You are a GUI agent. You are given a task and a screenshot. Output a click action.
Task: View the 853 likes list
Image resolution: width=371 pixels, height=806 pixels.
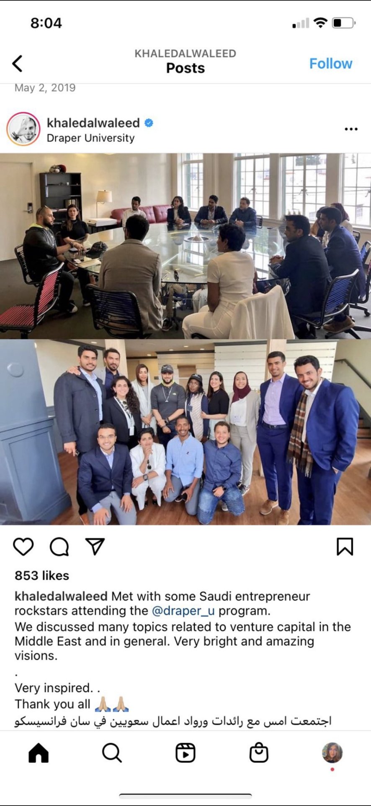point(42,576)
